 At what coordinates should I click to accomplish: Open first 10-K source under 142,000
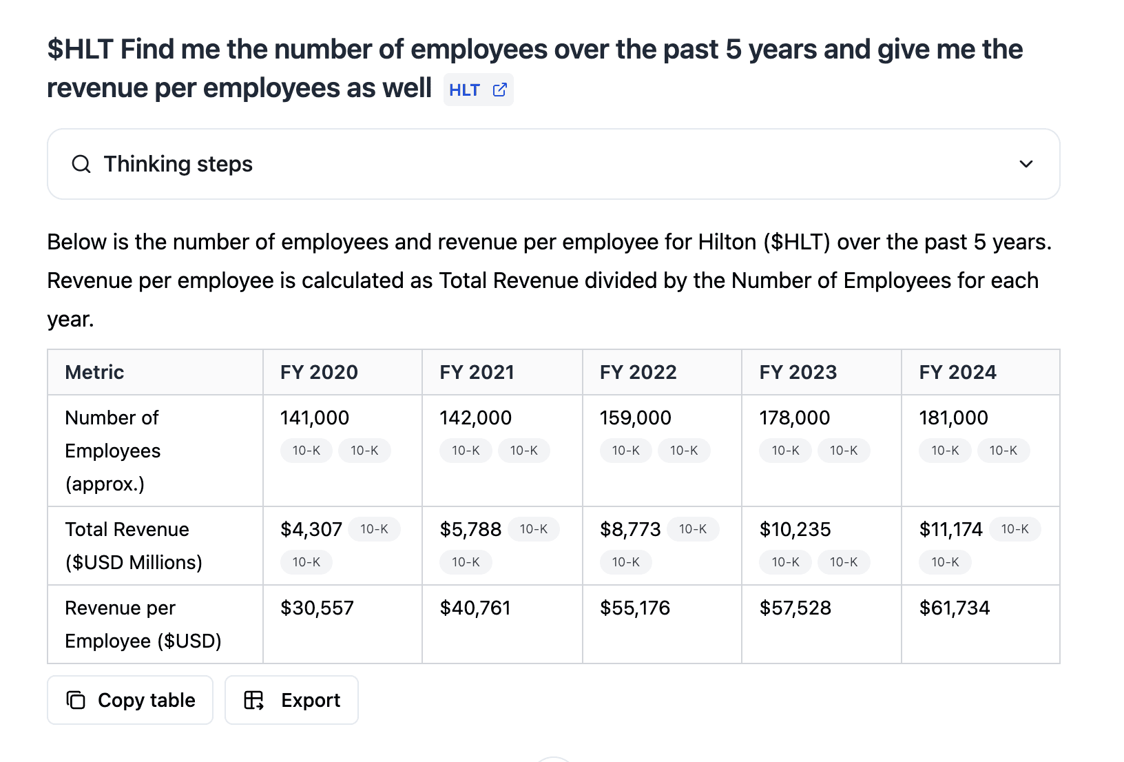coord(466,451)
